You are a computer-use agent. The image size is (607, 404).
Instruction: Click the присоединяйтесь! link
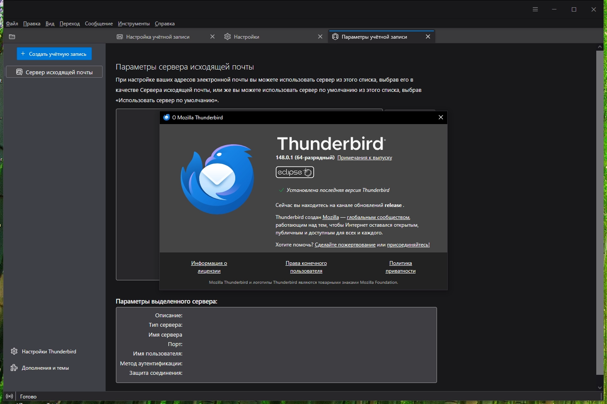point(408,245)
